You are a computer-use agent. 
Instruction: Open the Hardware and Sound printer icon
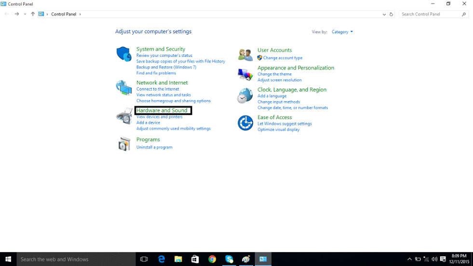click(x=124, y=116)
